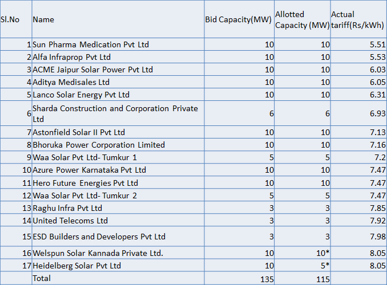387x285 pixels.
Task: Select the tariff value 7.16
Action: (378, 145)
